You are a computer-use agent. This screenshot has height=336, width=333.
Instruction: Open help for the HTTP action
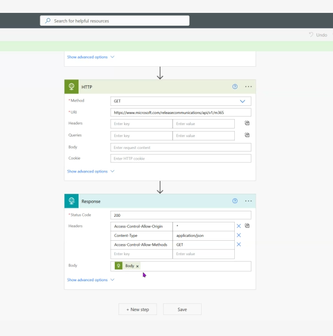tap(235, 87)
